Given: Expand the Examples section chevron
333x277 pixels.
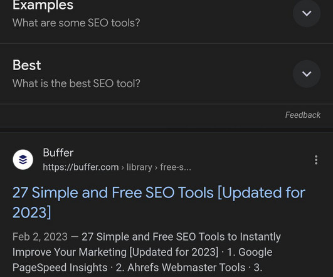Looking at the screenshot, I should [307, 13].
